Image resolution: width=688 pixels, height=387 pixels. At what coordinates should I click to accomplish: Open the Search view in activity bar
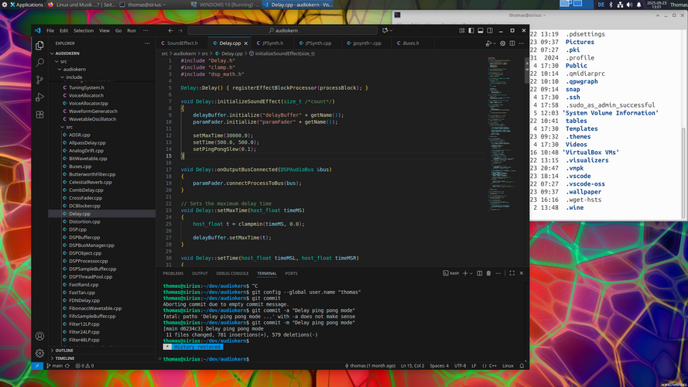point(39,63)
